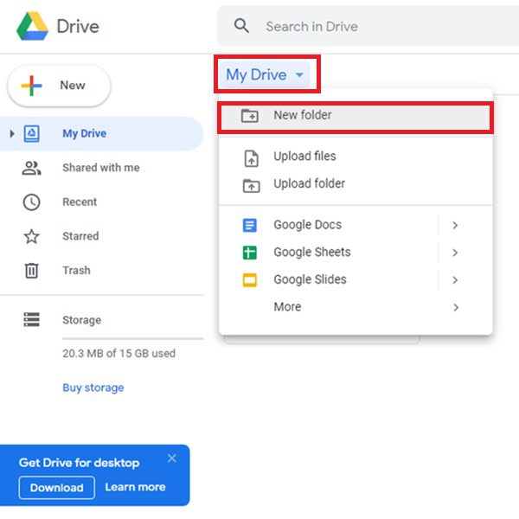Open the More submenu

[x=356, y=307]
